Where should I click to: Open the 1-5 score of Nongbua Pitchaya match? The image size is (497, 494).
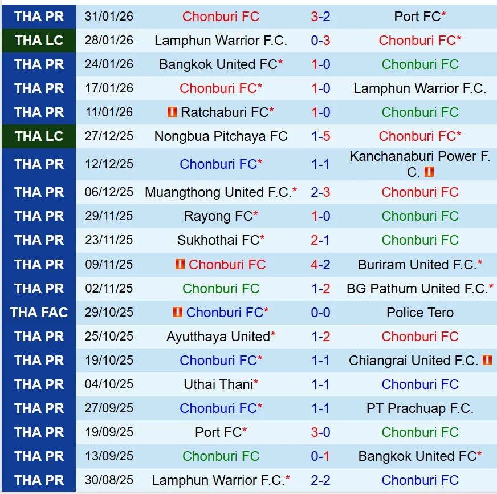320,136
